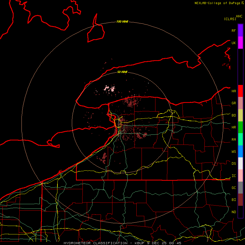Viewport: 245px width, 245px height.
Task: Click the ND legend label
Action: 234,212
